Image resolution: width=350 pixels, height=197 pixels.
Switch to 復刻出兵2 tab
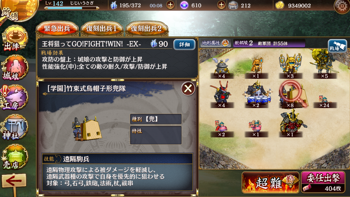point(146,29)
